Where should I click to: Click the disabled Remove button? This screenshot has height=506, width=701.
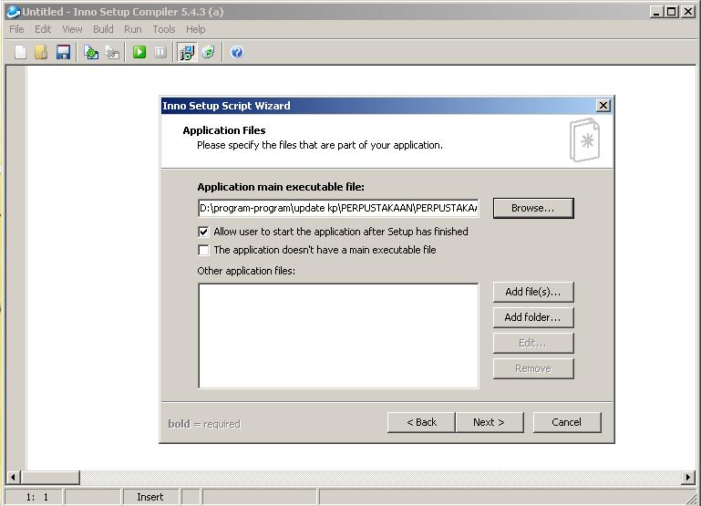click(533, 368)
